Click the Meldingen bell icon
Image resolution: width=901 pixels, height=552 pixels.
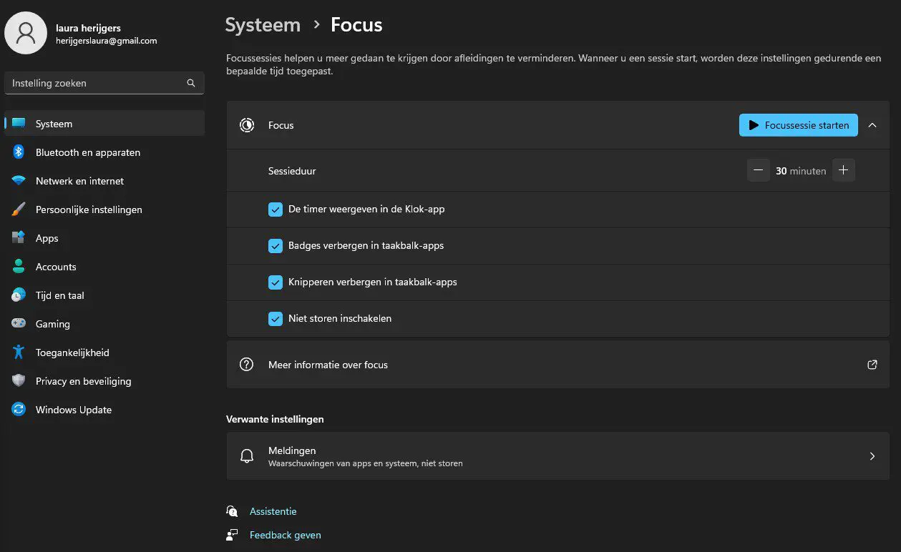[247, 456]
